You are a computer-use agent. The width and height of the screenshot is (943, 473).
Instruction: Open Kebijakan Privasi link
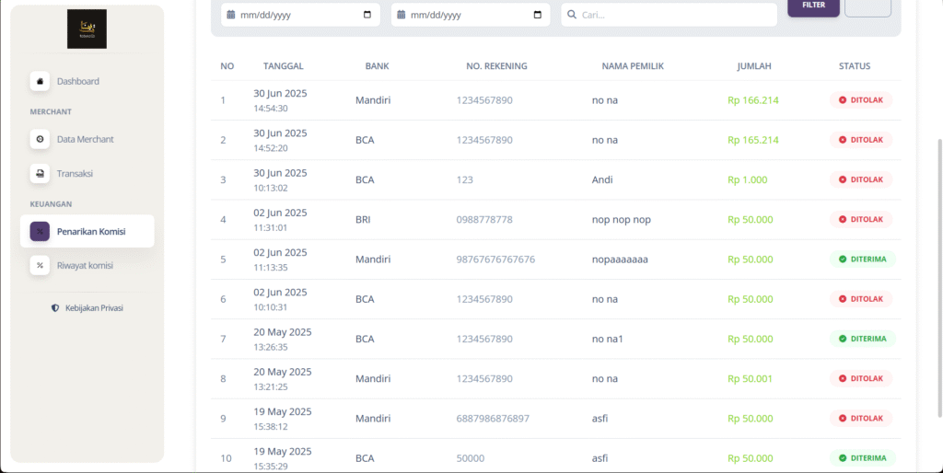(93, 308)
